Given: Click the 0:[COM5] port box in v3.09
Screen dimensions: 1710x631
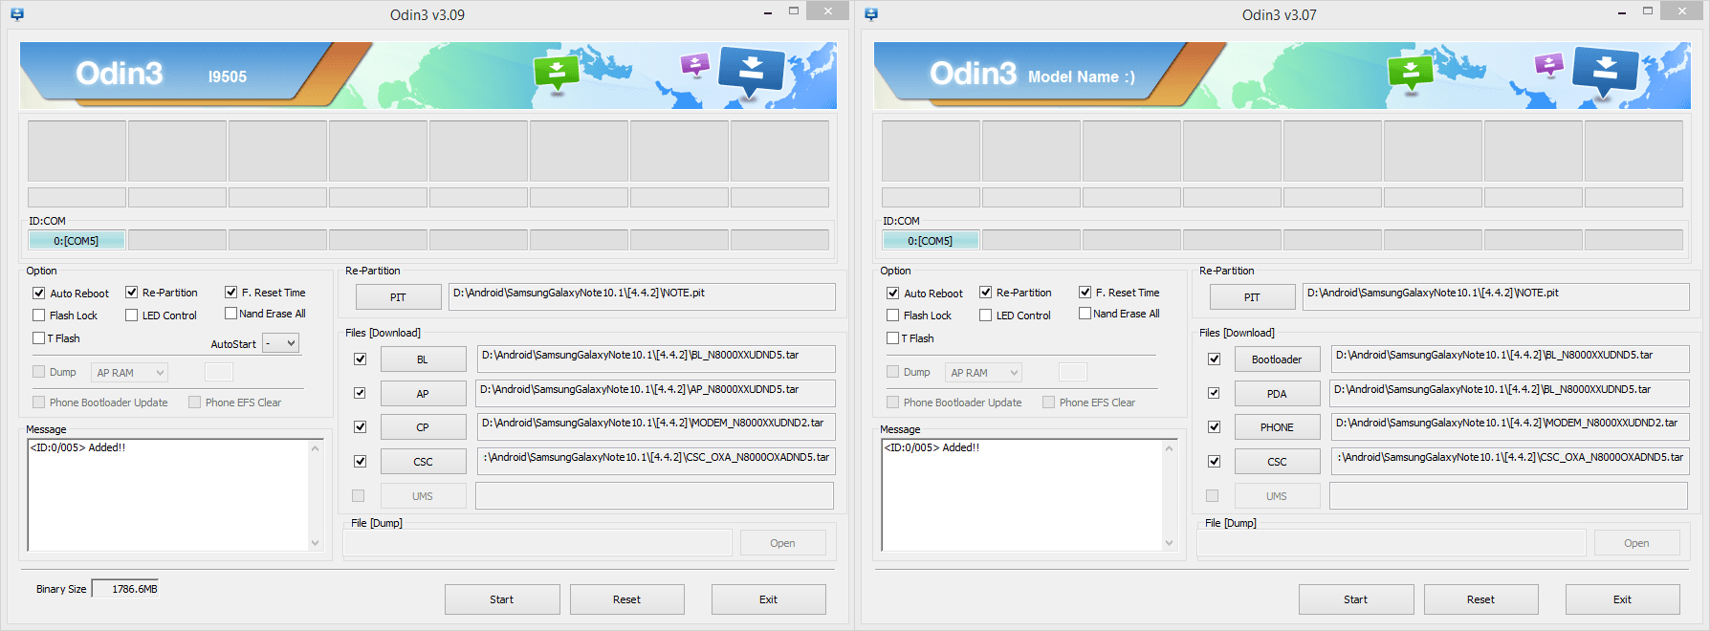Looking at the screenshot, I should (x=77, y=241).
